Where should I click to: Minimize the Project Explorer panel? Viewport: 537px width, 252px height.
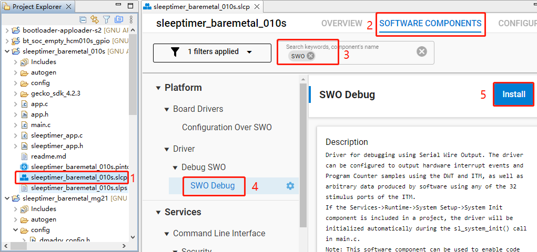pos(119,6)
